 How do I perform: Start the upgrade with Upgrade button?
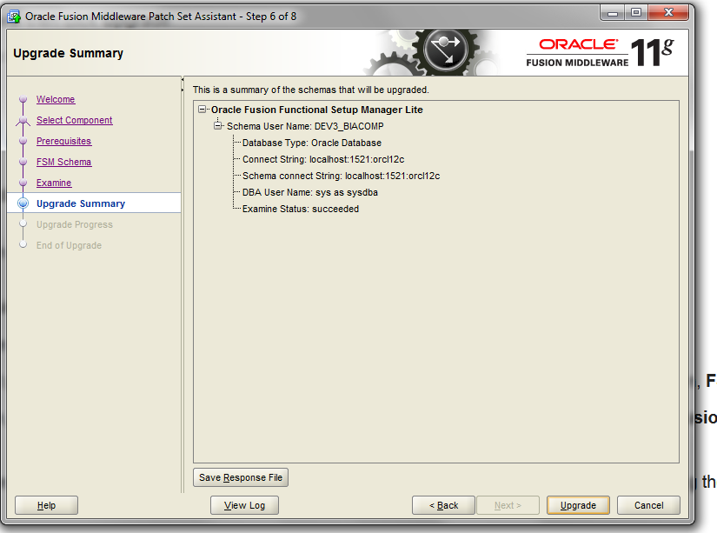pos(578,505)
